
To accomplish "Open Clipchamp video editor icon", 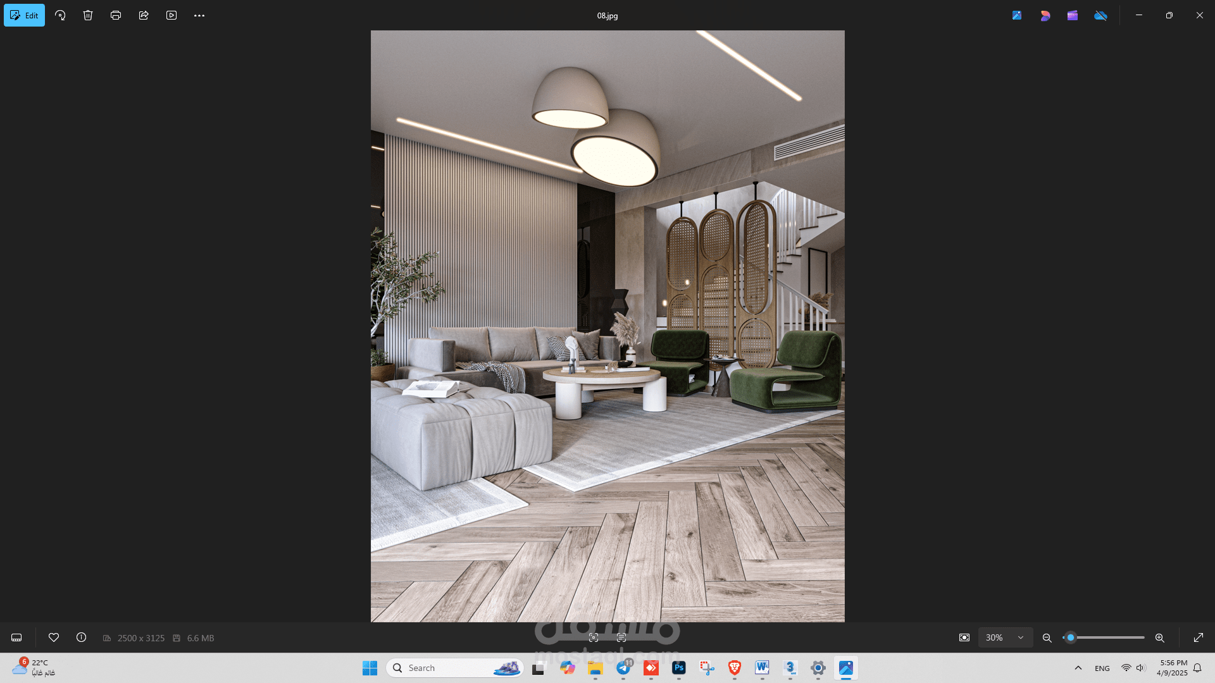I will pyautogui.click(x=1073, y=15).
